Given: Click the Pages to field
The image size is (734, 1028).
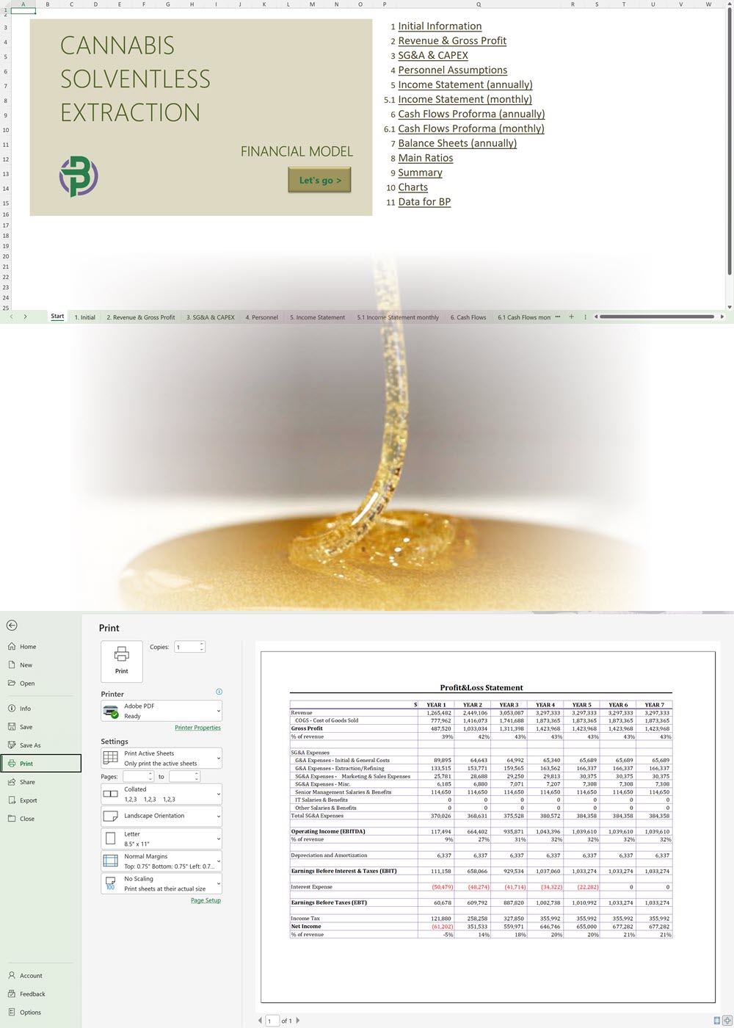Looking at the screenshot, I should coord(181,776).
